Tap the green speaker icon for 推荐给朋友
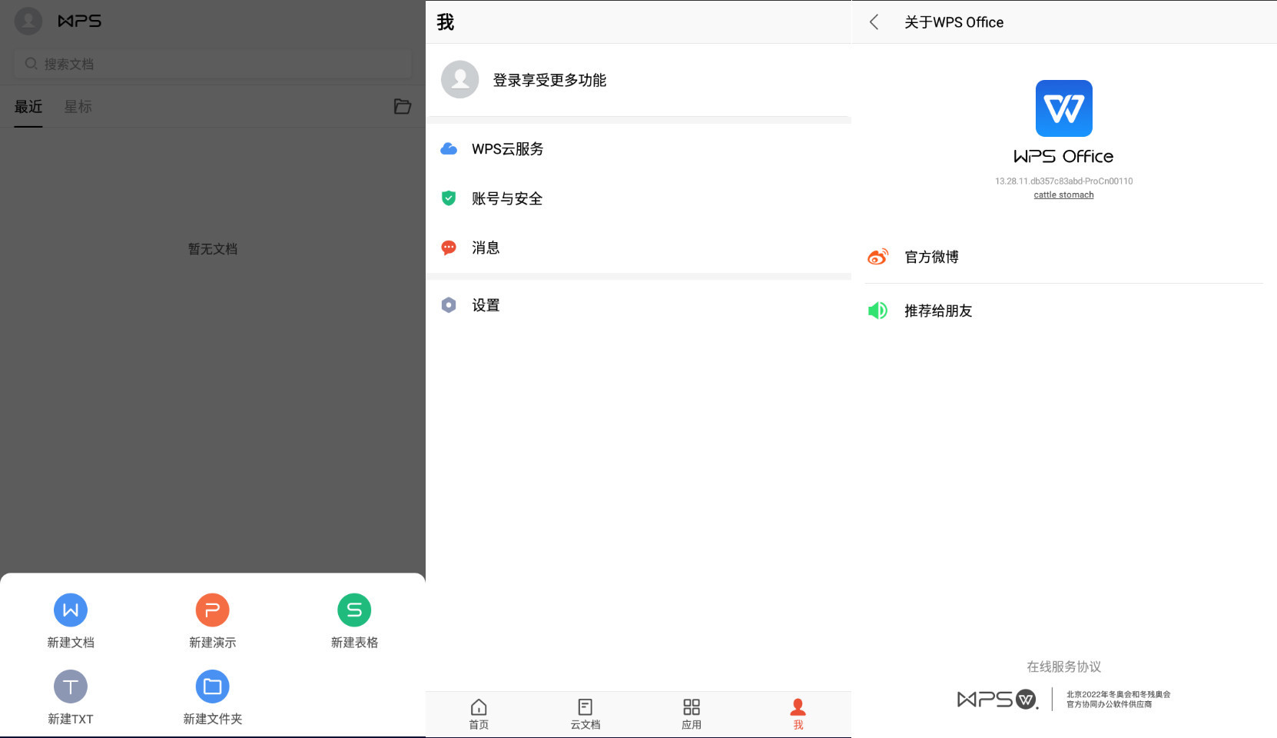The height and width of the screenshot is (738, 1277). [878, 311]
